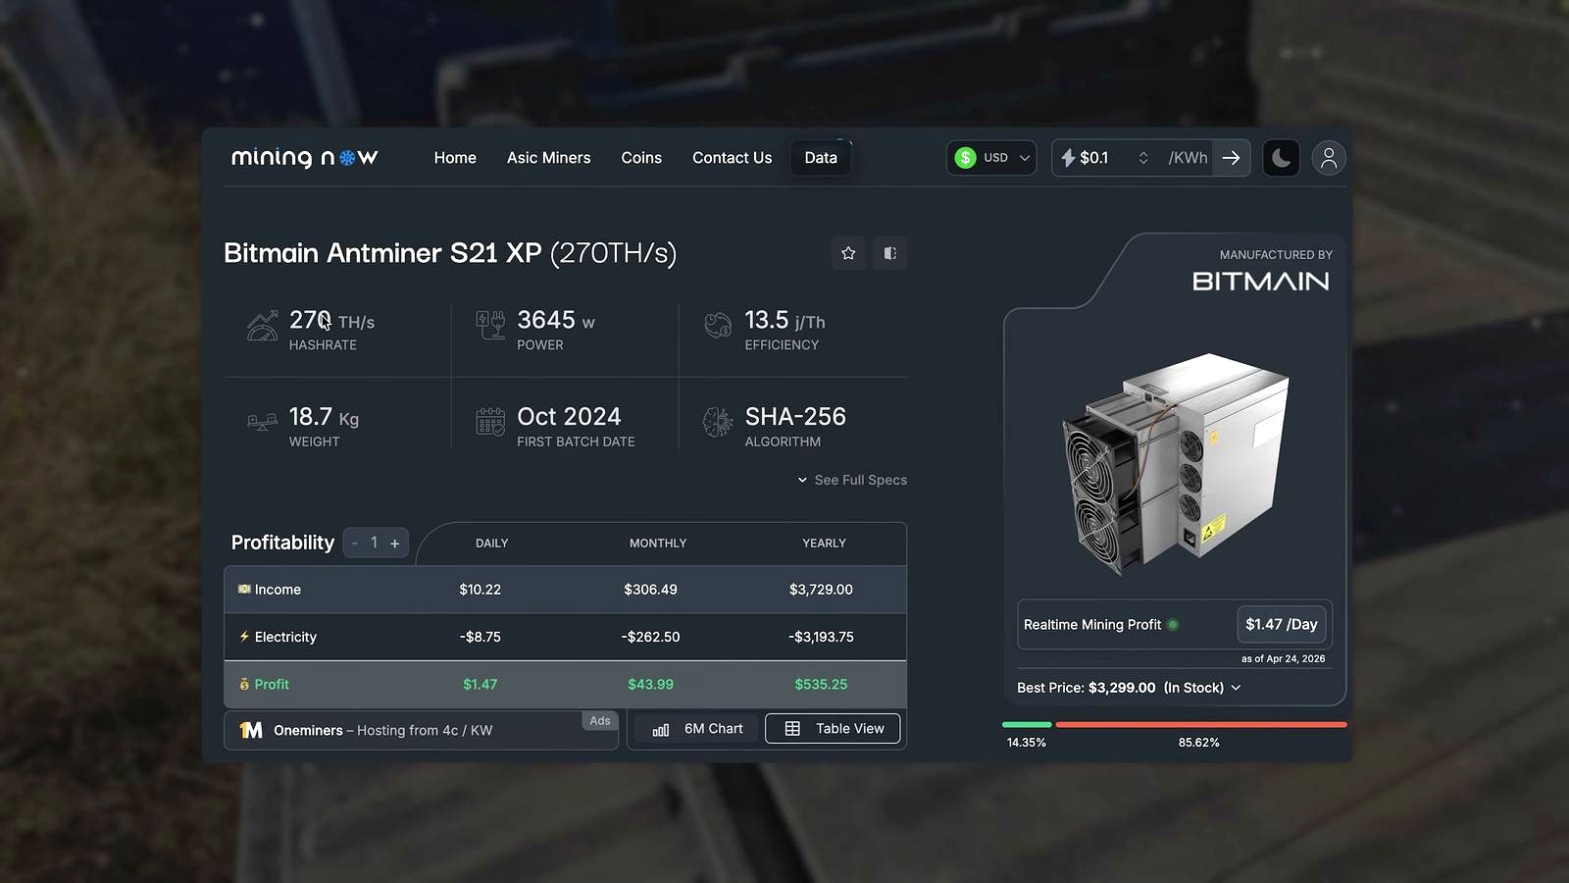Open the user account profile icon
The height and width of the screenshot is (883, 1569).
(1329, 158)
